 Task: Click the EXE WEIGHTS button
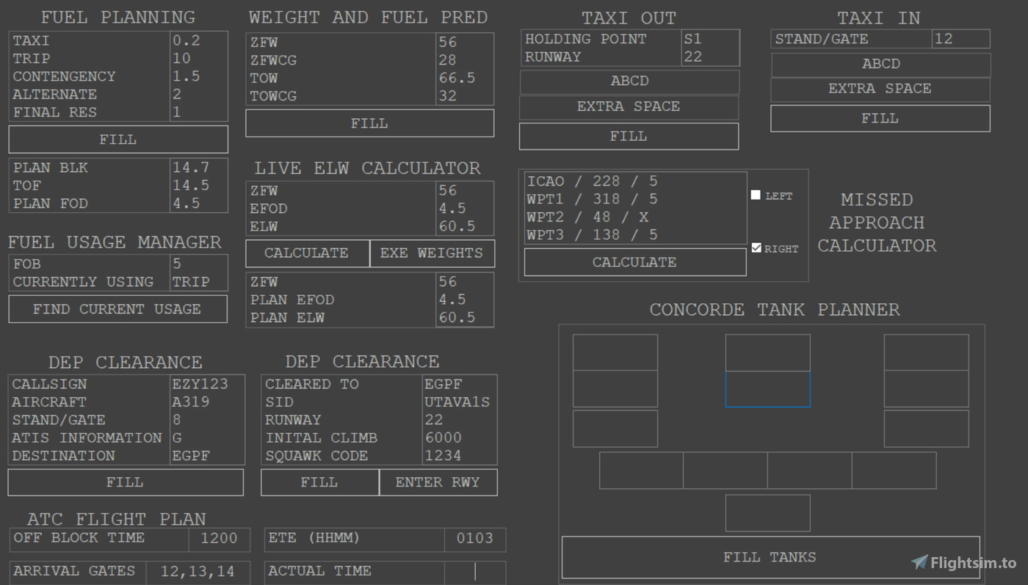coord(432,253)
